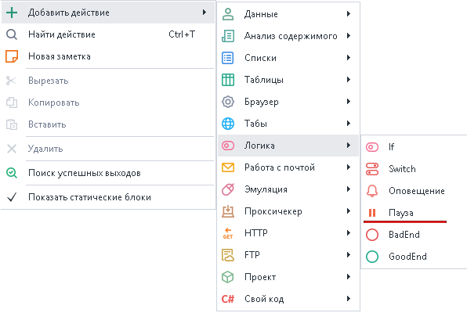Image resolution: width=467 pixels, height=313 pixels.
Task: Click the orange note icon for Новая заметка
Action: pyautogui.click(x=12, y=56)
